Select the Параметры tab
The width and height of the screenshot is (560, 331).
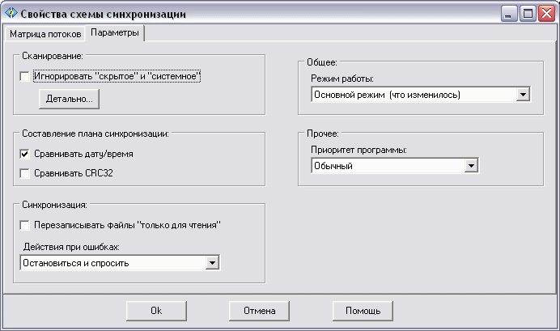pyautogui.click(x=115, y=33)
